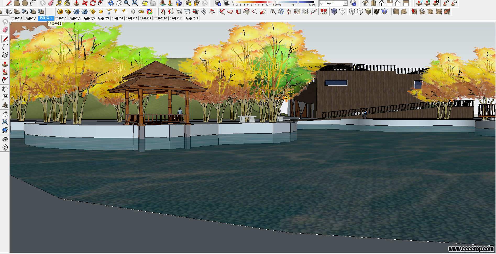Screen dimensions: 496x254
Task: Choose the Pan hand tool in left toolbar
Action: click(x=5, y=114)
